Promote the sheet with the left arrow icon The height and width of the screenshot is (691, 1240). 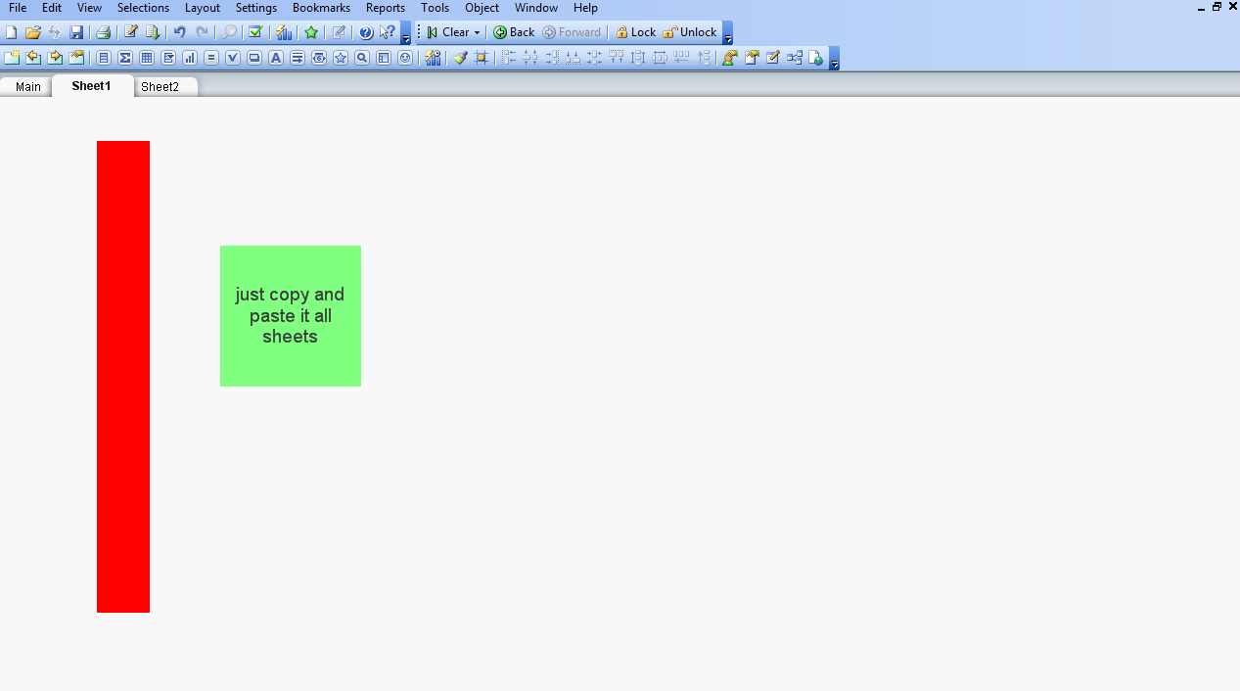[x=33, y=58]
